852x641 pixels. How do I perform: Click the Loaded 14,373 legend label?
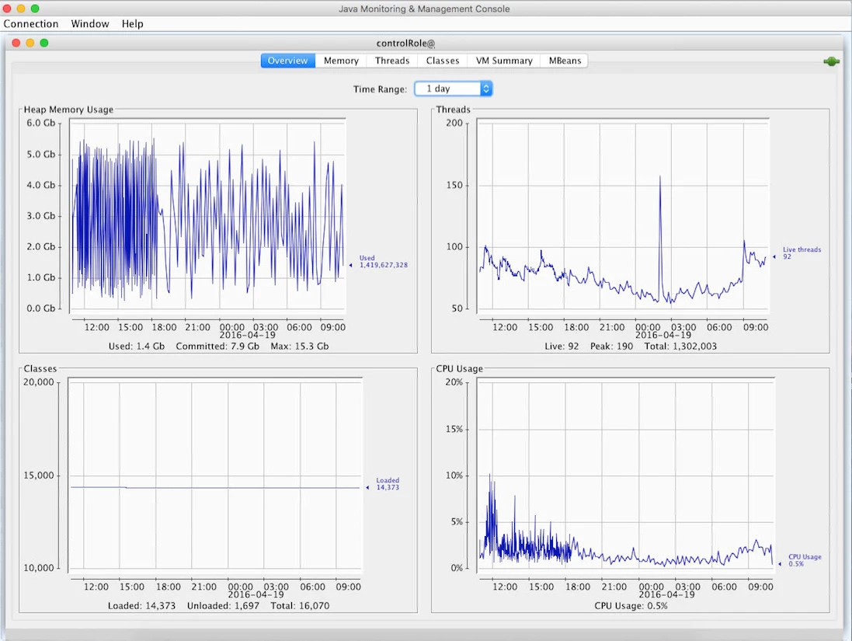pyautogui.click(x=388, y=484)
